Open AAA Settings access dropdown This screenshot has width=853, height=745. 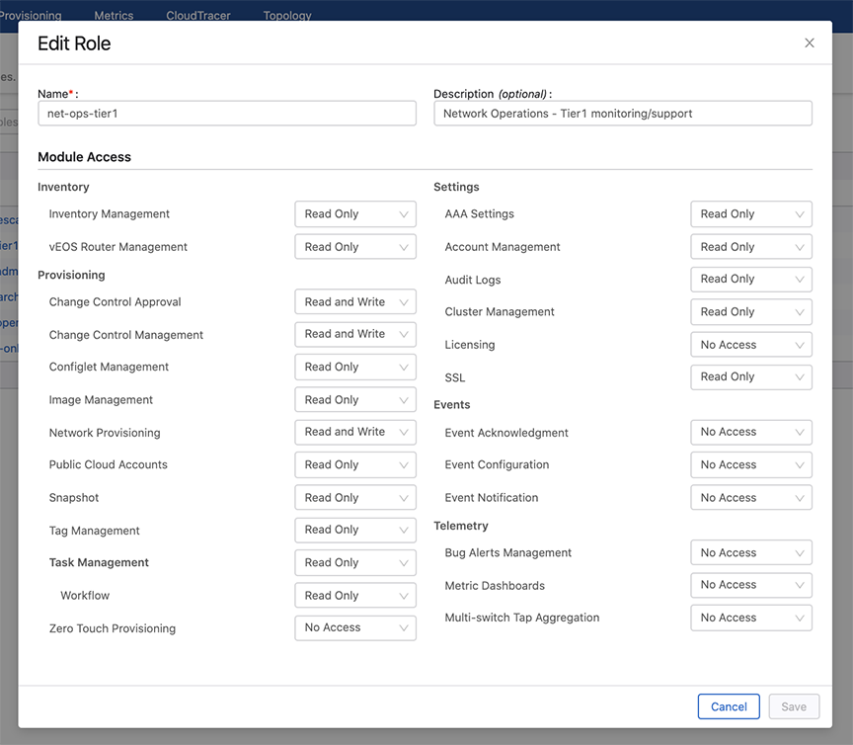click(x=751, y=214)
